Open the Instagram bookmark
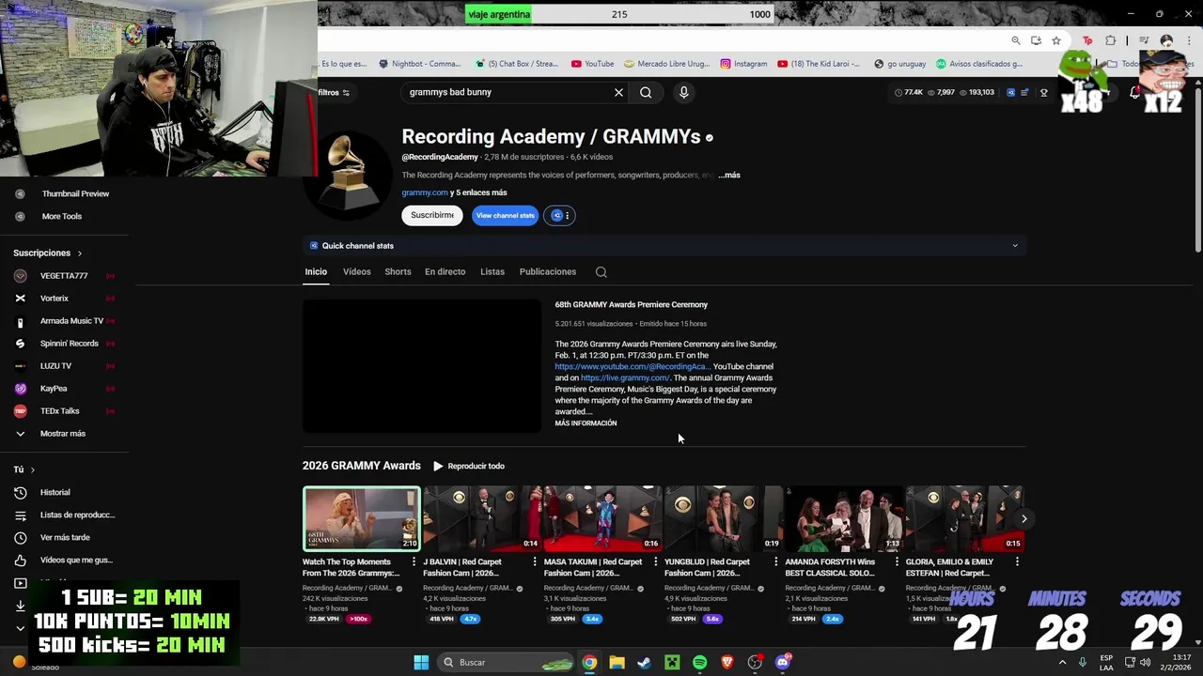1203x676 pixels. coord(743,64)
